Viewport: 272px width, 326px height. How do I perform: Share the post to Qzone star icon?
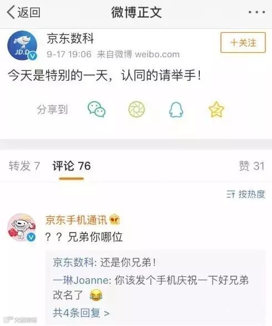click(216, 109)
